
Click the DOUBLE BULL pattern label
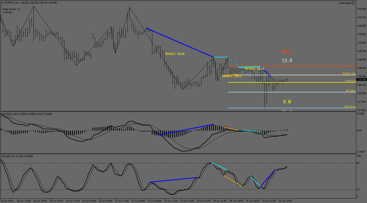click(x=232, y=76)
